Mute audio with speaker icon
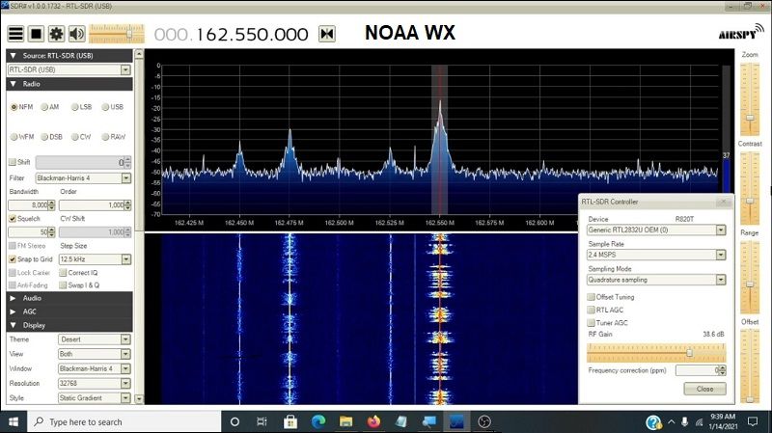 [x=77, y=34]
